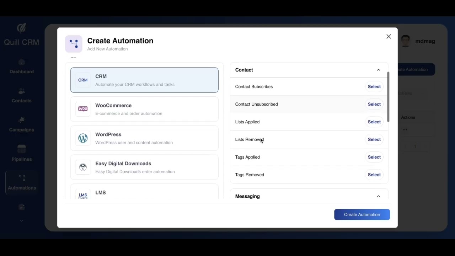Click the Tags Removed label

[250, 175]
